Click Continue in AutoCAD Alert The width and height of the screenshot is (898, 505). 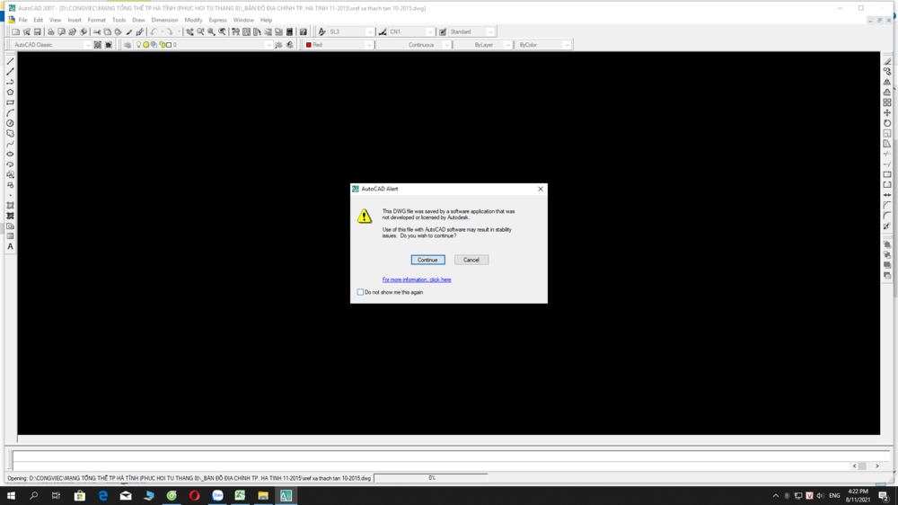click(x=427, y=260)
